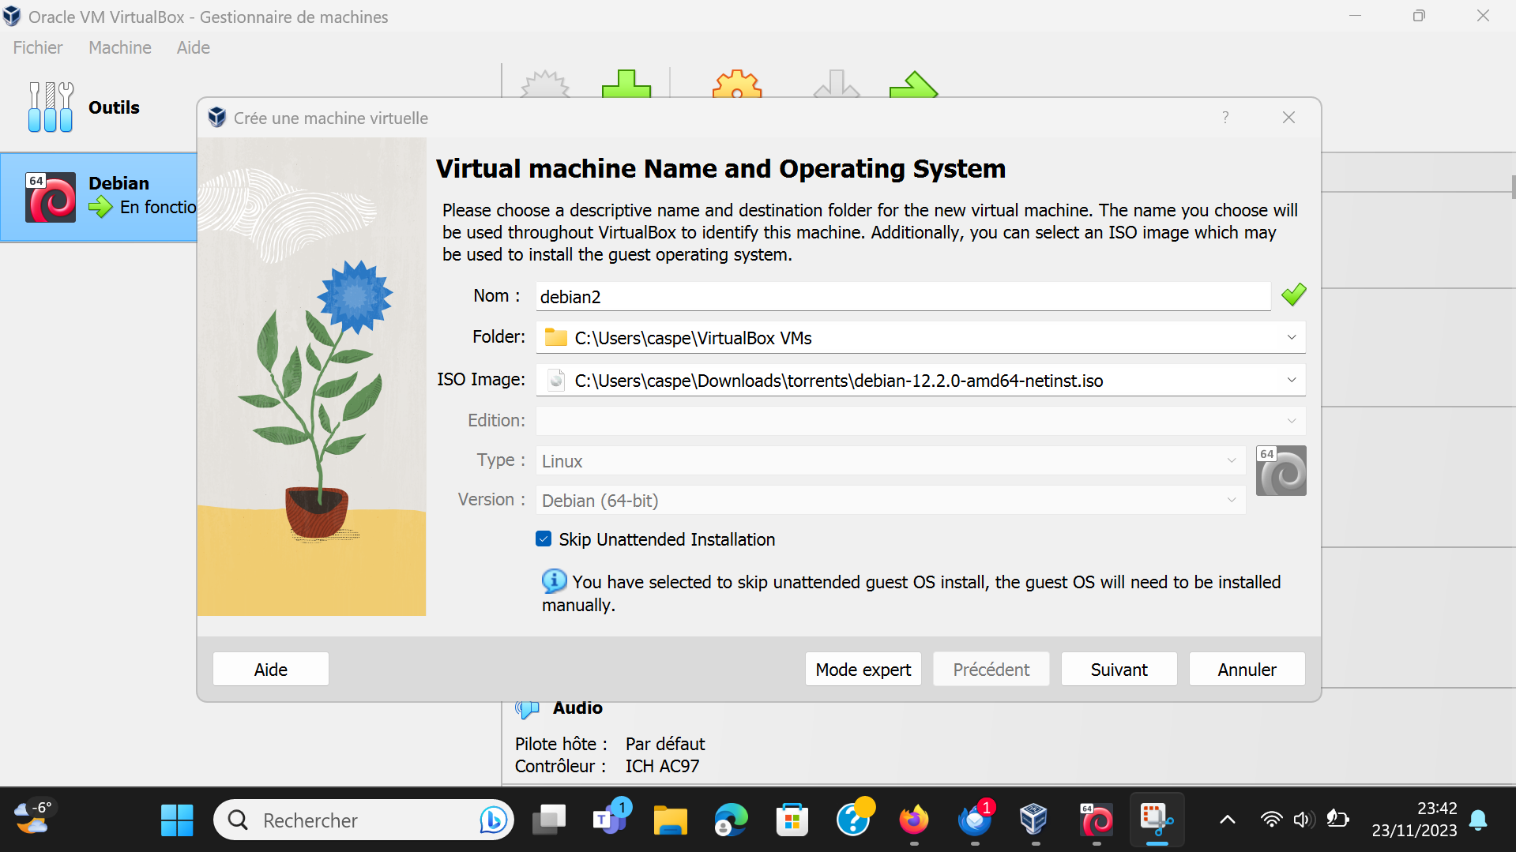This screenshot has width=1516, height=852.
Task: Open Bing chat icon in search box
Action: pos(493,820)
